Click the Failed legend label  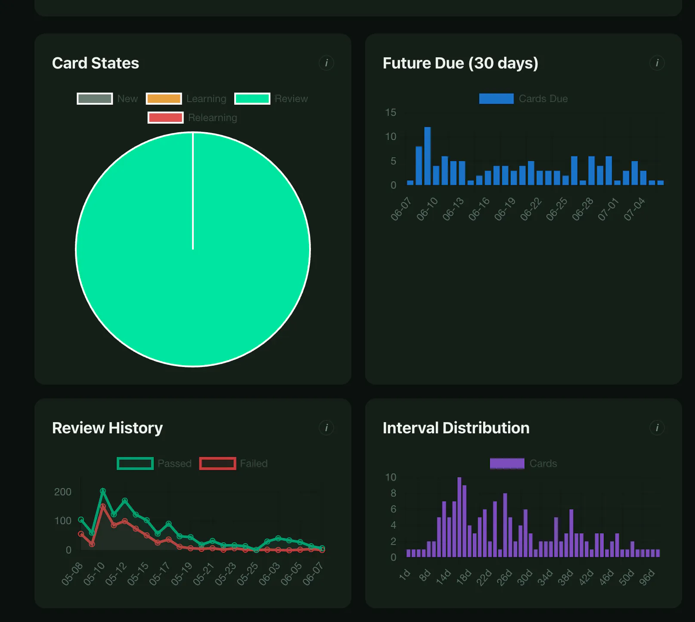click(254, 463)
